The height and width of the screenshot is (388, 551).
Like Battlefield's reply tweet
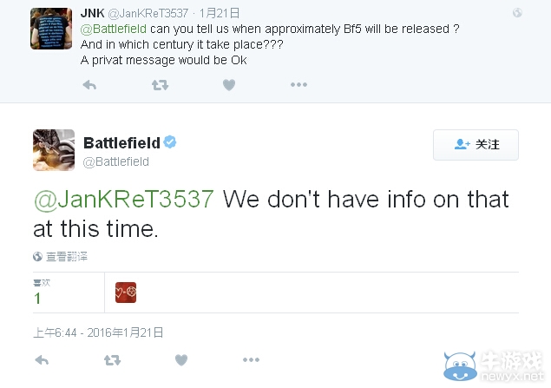[181, 360]
